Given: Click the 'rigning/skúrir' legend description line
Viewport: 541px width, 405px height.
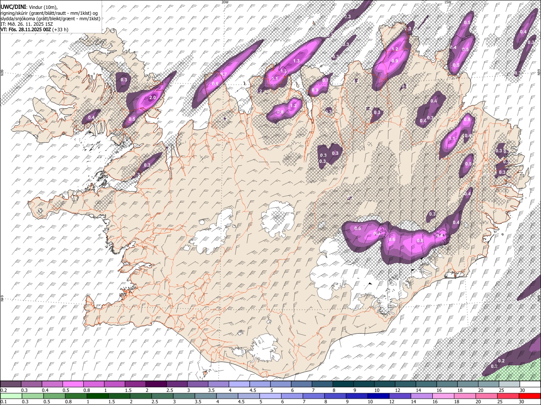Looking at the screenshot, I should coord(49,13).
